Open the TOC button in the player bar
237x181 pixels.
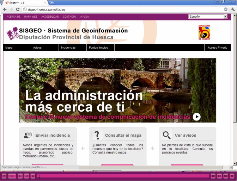click(225, 176)
